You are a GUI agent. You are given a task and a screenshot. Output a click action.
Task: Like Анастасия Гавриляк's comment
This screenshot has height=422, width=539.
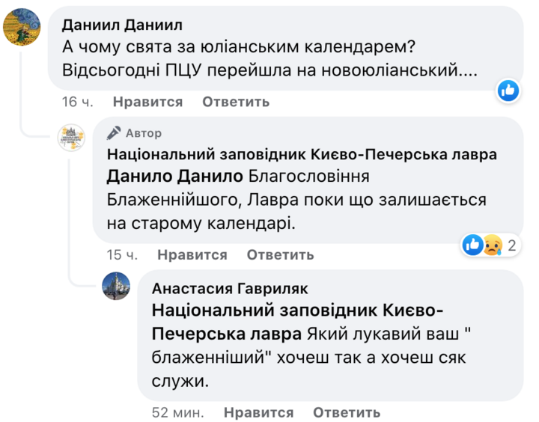click(258, 412)
